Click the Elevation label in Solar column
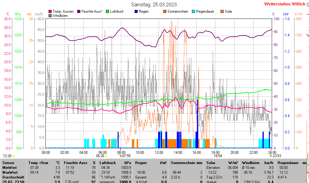The image size is (309, 183). 213,168
